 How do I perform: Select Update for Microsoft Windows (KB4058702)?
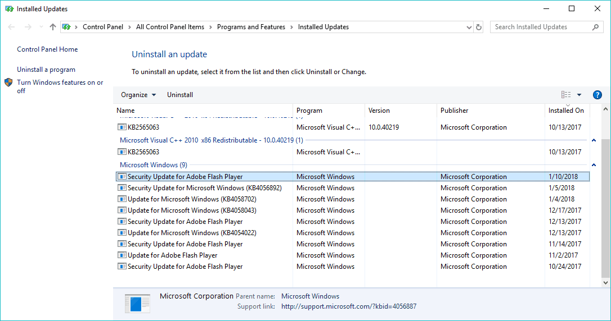(353, 199)
